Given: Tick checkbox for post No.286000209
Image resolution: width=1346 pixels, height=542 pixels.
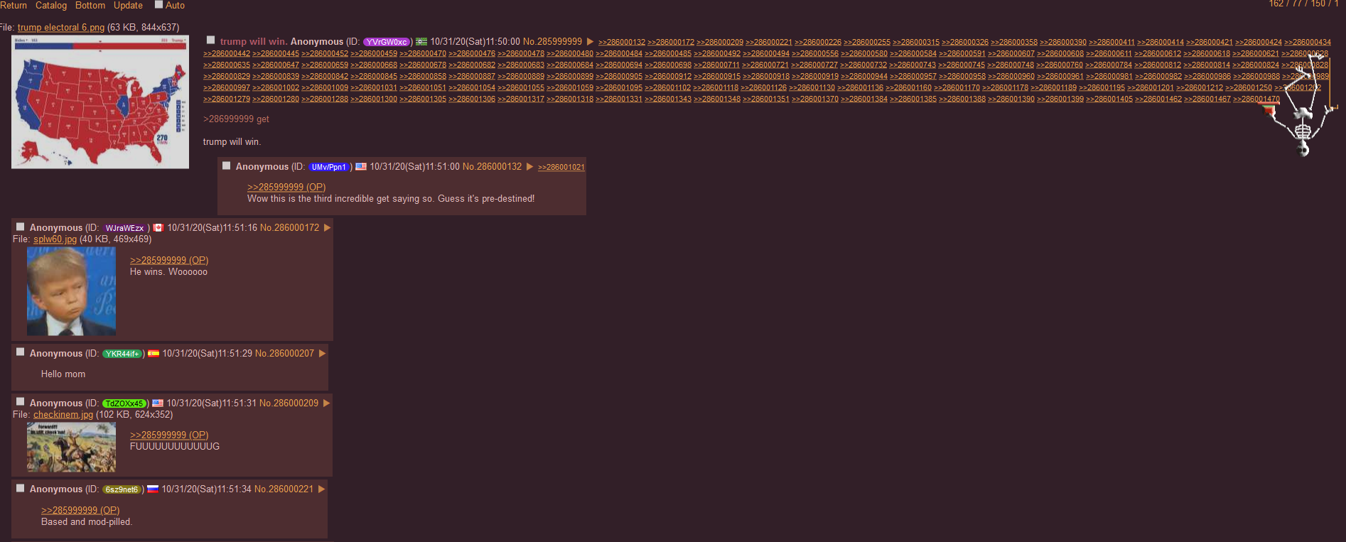Looking at the screenshot, I should click(x=21, y=402).
